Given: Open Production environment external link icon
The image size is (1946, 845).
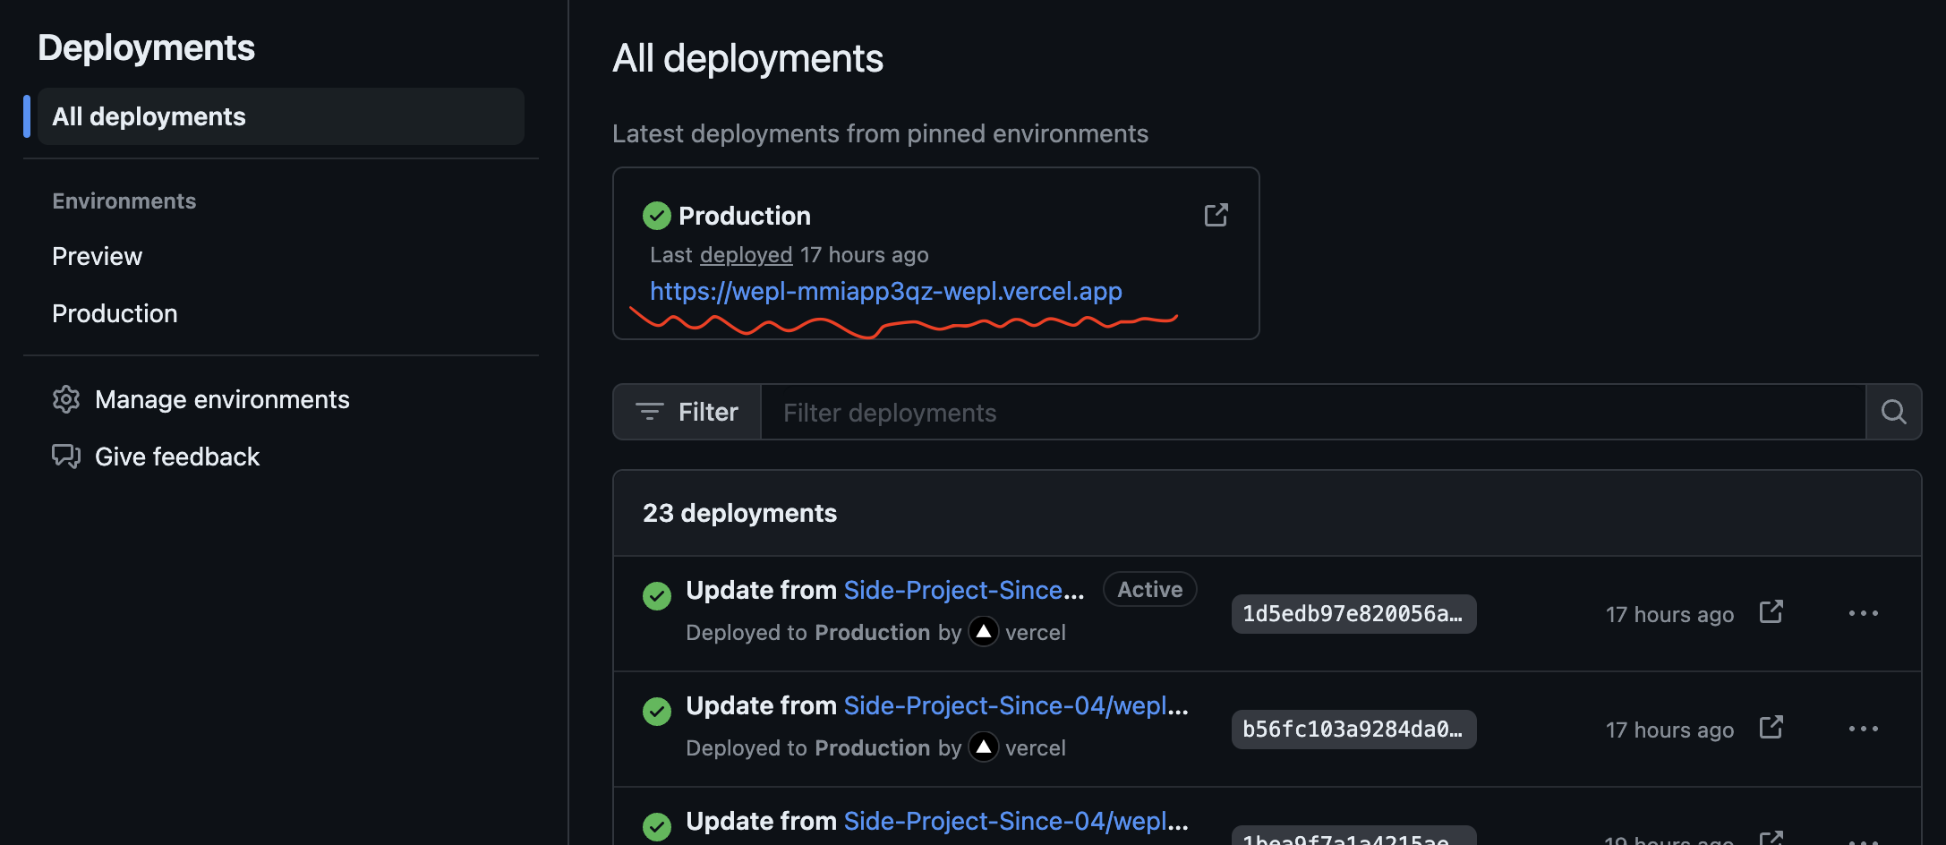Looking at the screenshot, I should 1216,215.
